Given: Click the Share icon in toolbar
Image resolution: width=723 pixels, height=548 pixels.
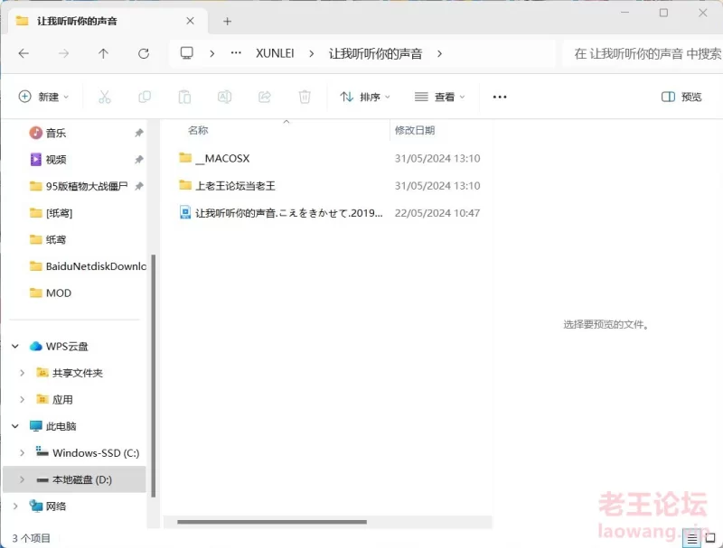Looking at the screenshot, I should 265,97.
